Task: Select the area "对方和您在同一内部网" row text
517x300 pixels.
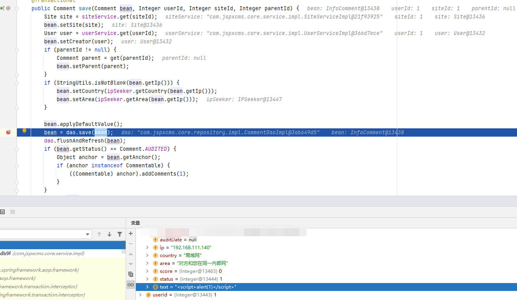Action: [x=194, y=263]
